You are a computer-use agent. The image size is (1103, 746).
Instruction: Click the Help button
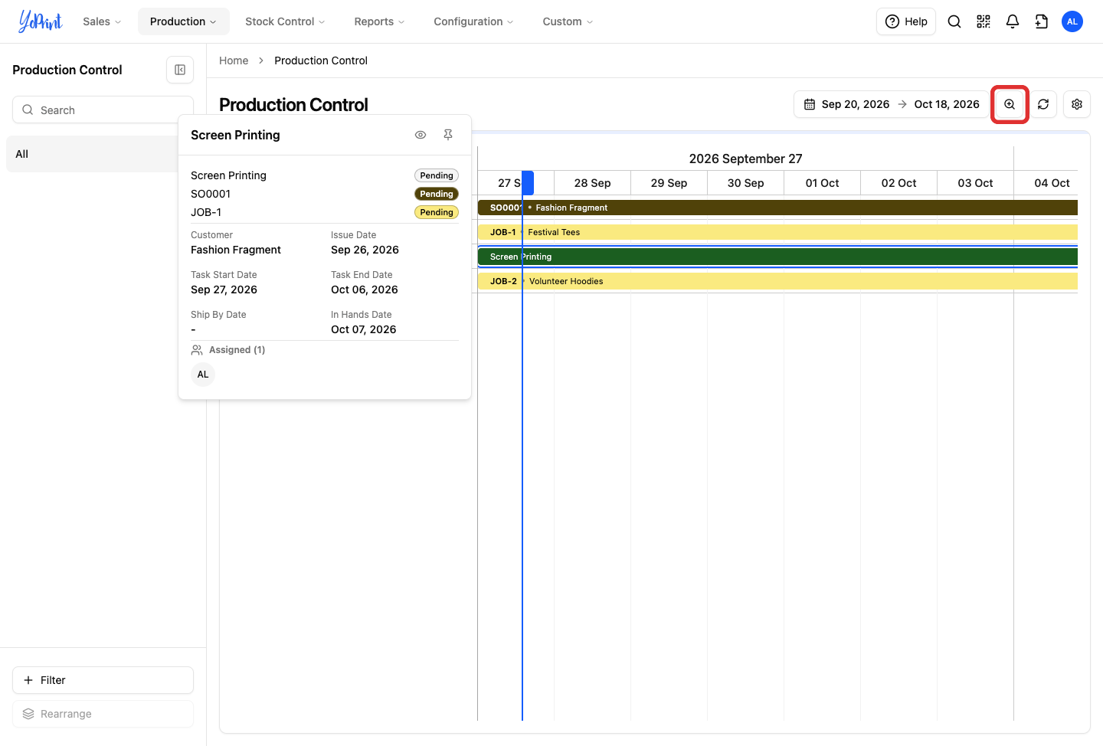[906, 21]
